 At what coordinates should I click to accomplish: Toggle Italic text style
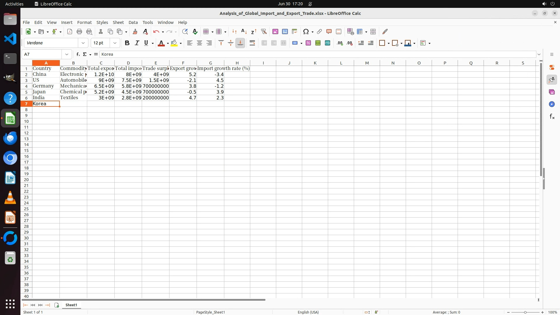click(x=136, y=43)
